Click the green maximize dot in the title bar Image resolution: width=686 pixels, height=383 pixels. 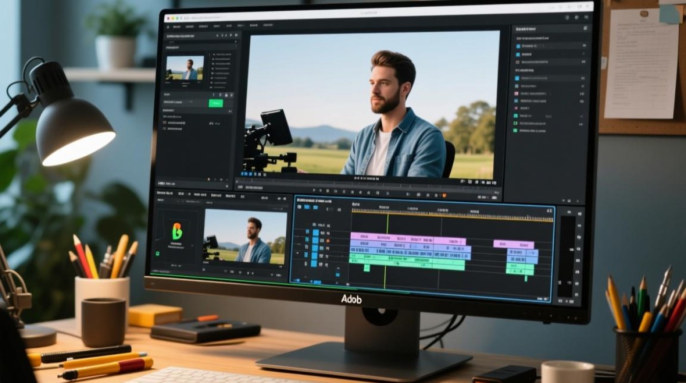[177, 17]
